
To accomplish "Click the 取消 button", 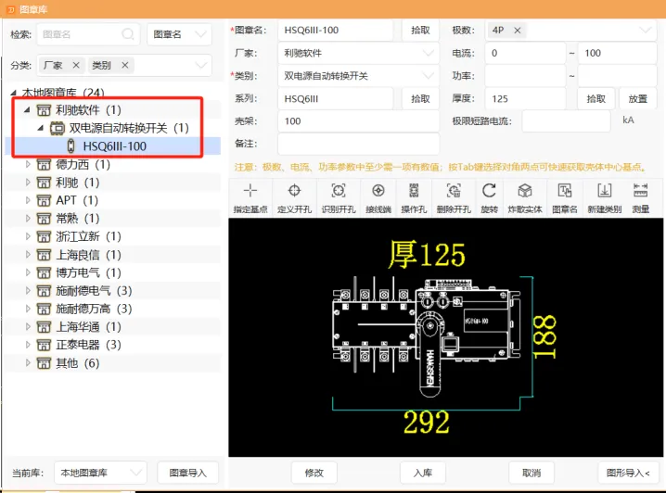I will click(x=532, y=473).
